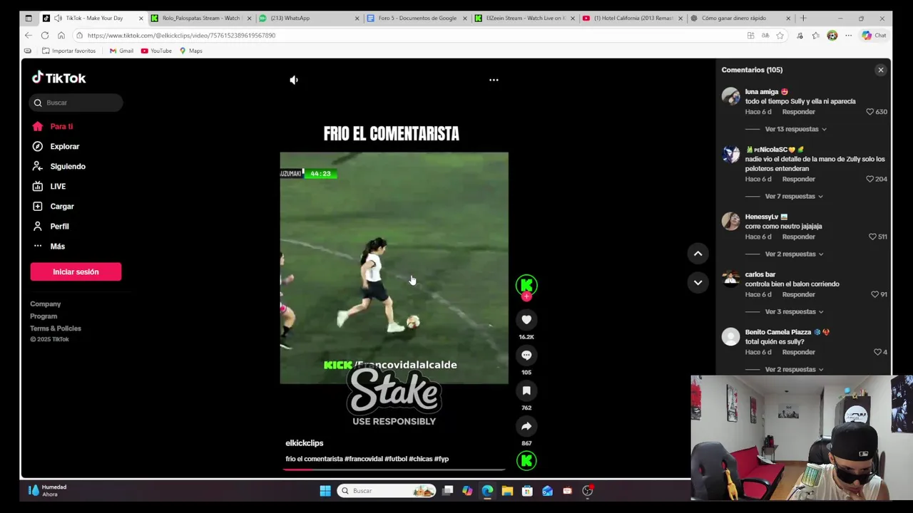
Task: Like Benito Camela Piazza's comment
Action: coord(878,352)
